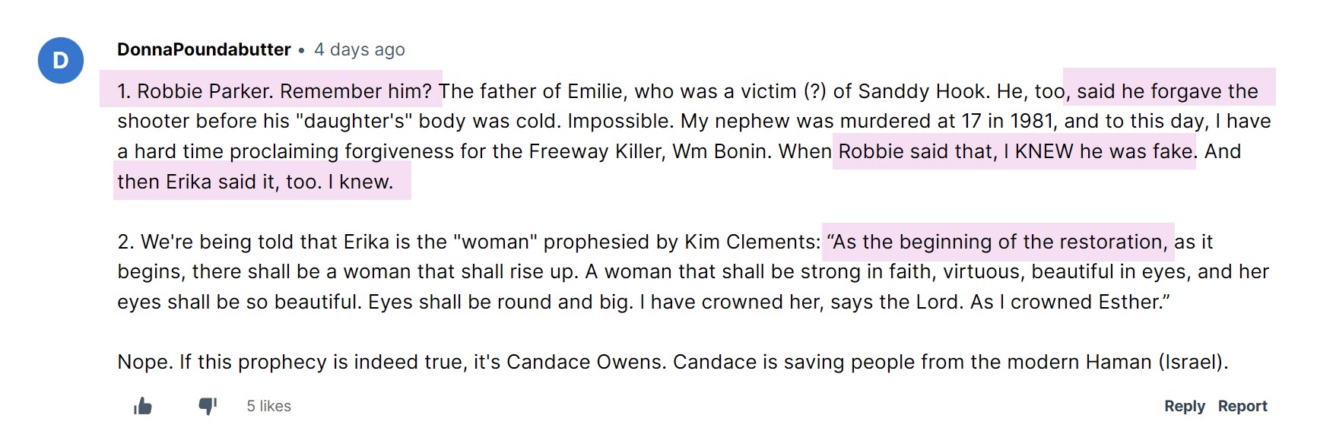Select the highlight 'said he forgave the'
Screen dimensions: 1317x447
pyautogui.click(x=1167, y=91)
